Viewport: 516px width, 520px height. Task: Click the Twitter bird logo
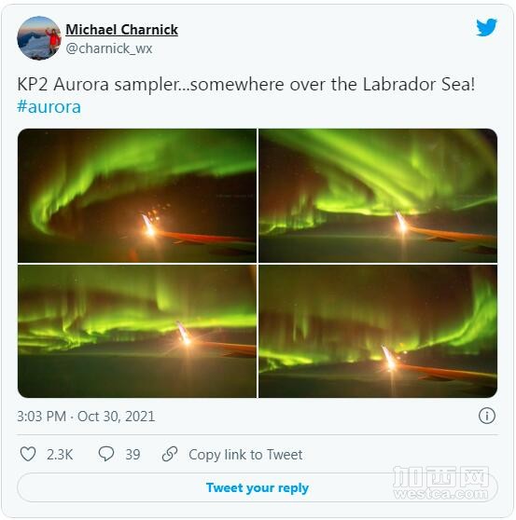[x=486, y=27]
